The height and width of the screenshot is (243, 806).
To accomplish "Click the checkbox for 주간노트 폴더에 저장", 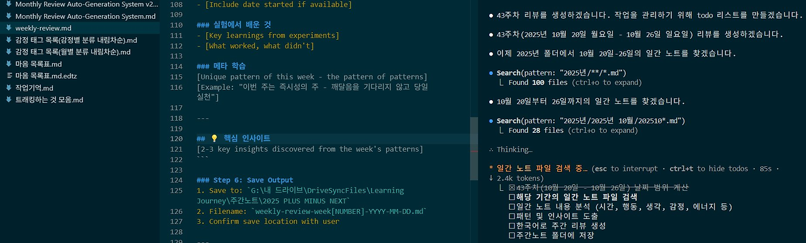I will pyautogui.click(x=512, y=235).
